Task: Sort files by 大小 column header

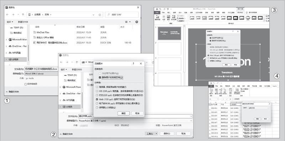Action: point(122,27)
